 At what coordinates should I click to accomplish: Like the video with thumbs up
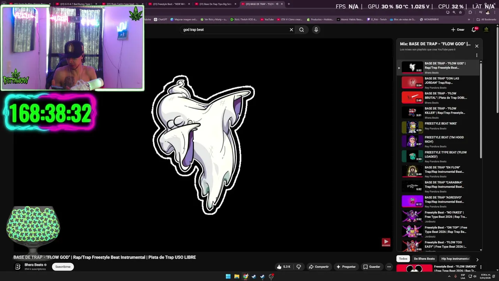click(283, 267)
